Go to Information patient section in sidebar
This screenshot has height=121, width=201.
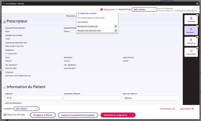point(191,30)
